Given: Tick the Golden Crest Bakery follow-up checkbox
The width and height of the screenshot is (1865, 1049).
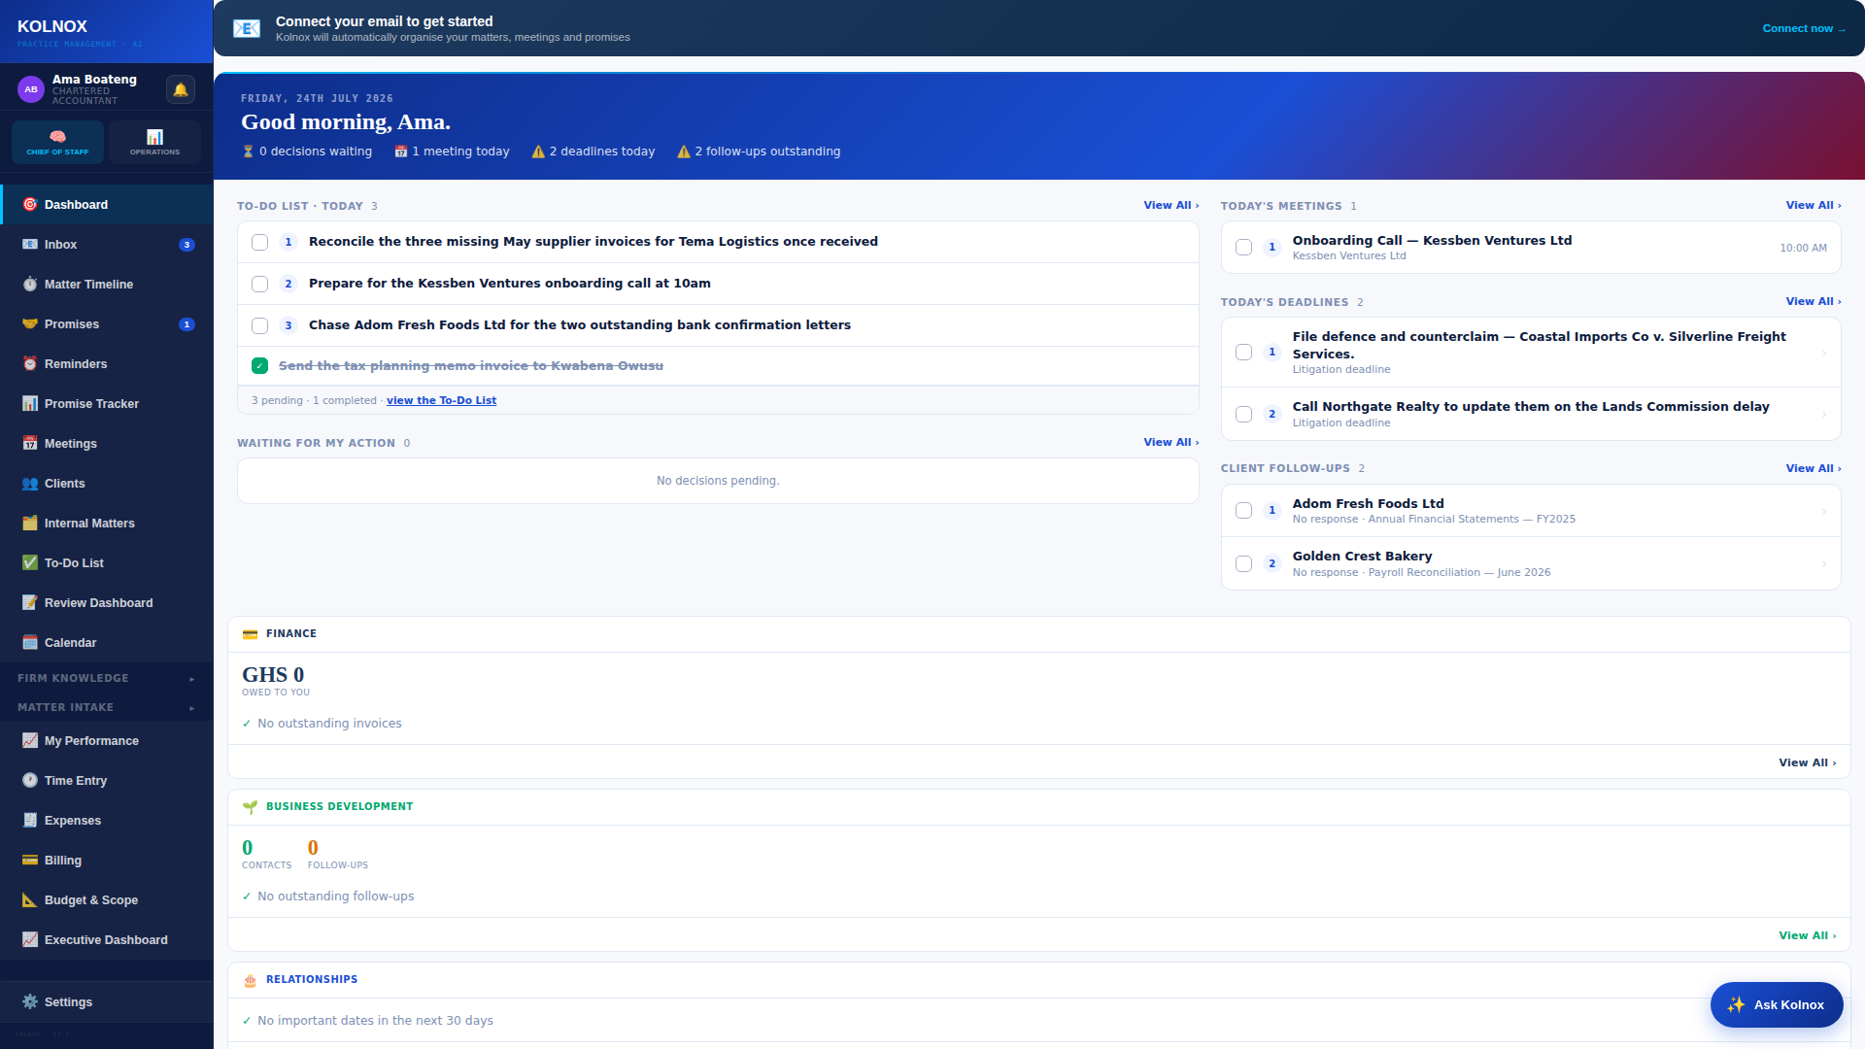Looking at the screenshot, I should click(x=1243, y=564).
